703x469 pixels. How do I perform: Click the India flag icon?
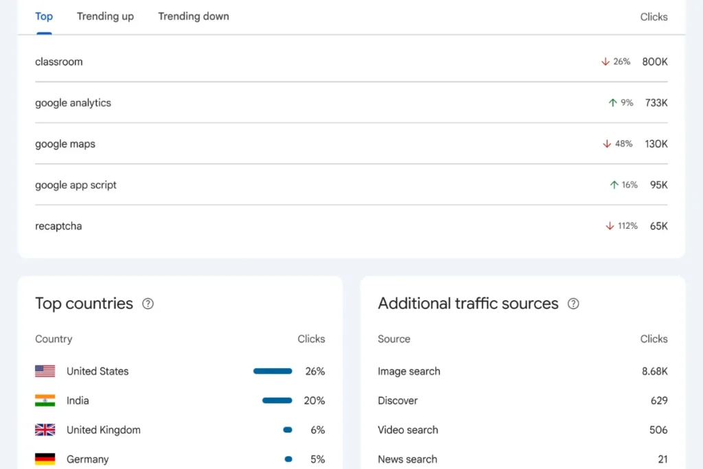45,400
